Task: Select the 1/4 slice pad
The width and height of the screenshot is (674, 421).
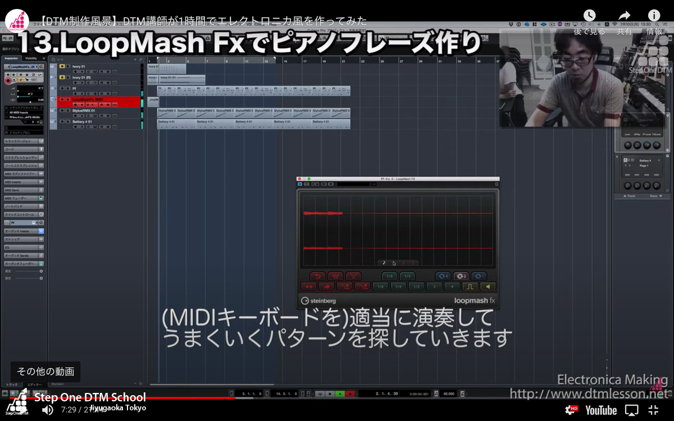Action: pyautogui.click(x=398, y=287)
